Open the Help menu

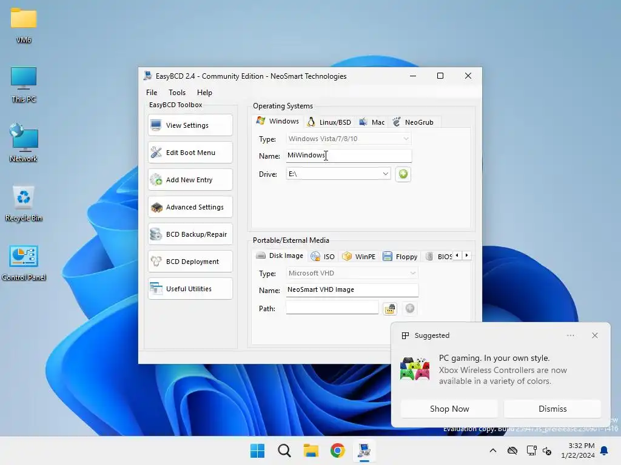click(205, 93)
